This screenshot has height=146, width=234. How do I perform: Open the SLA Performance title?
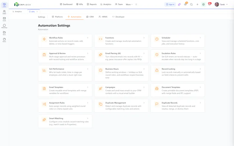coord(56,69)
